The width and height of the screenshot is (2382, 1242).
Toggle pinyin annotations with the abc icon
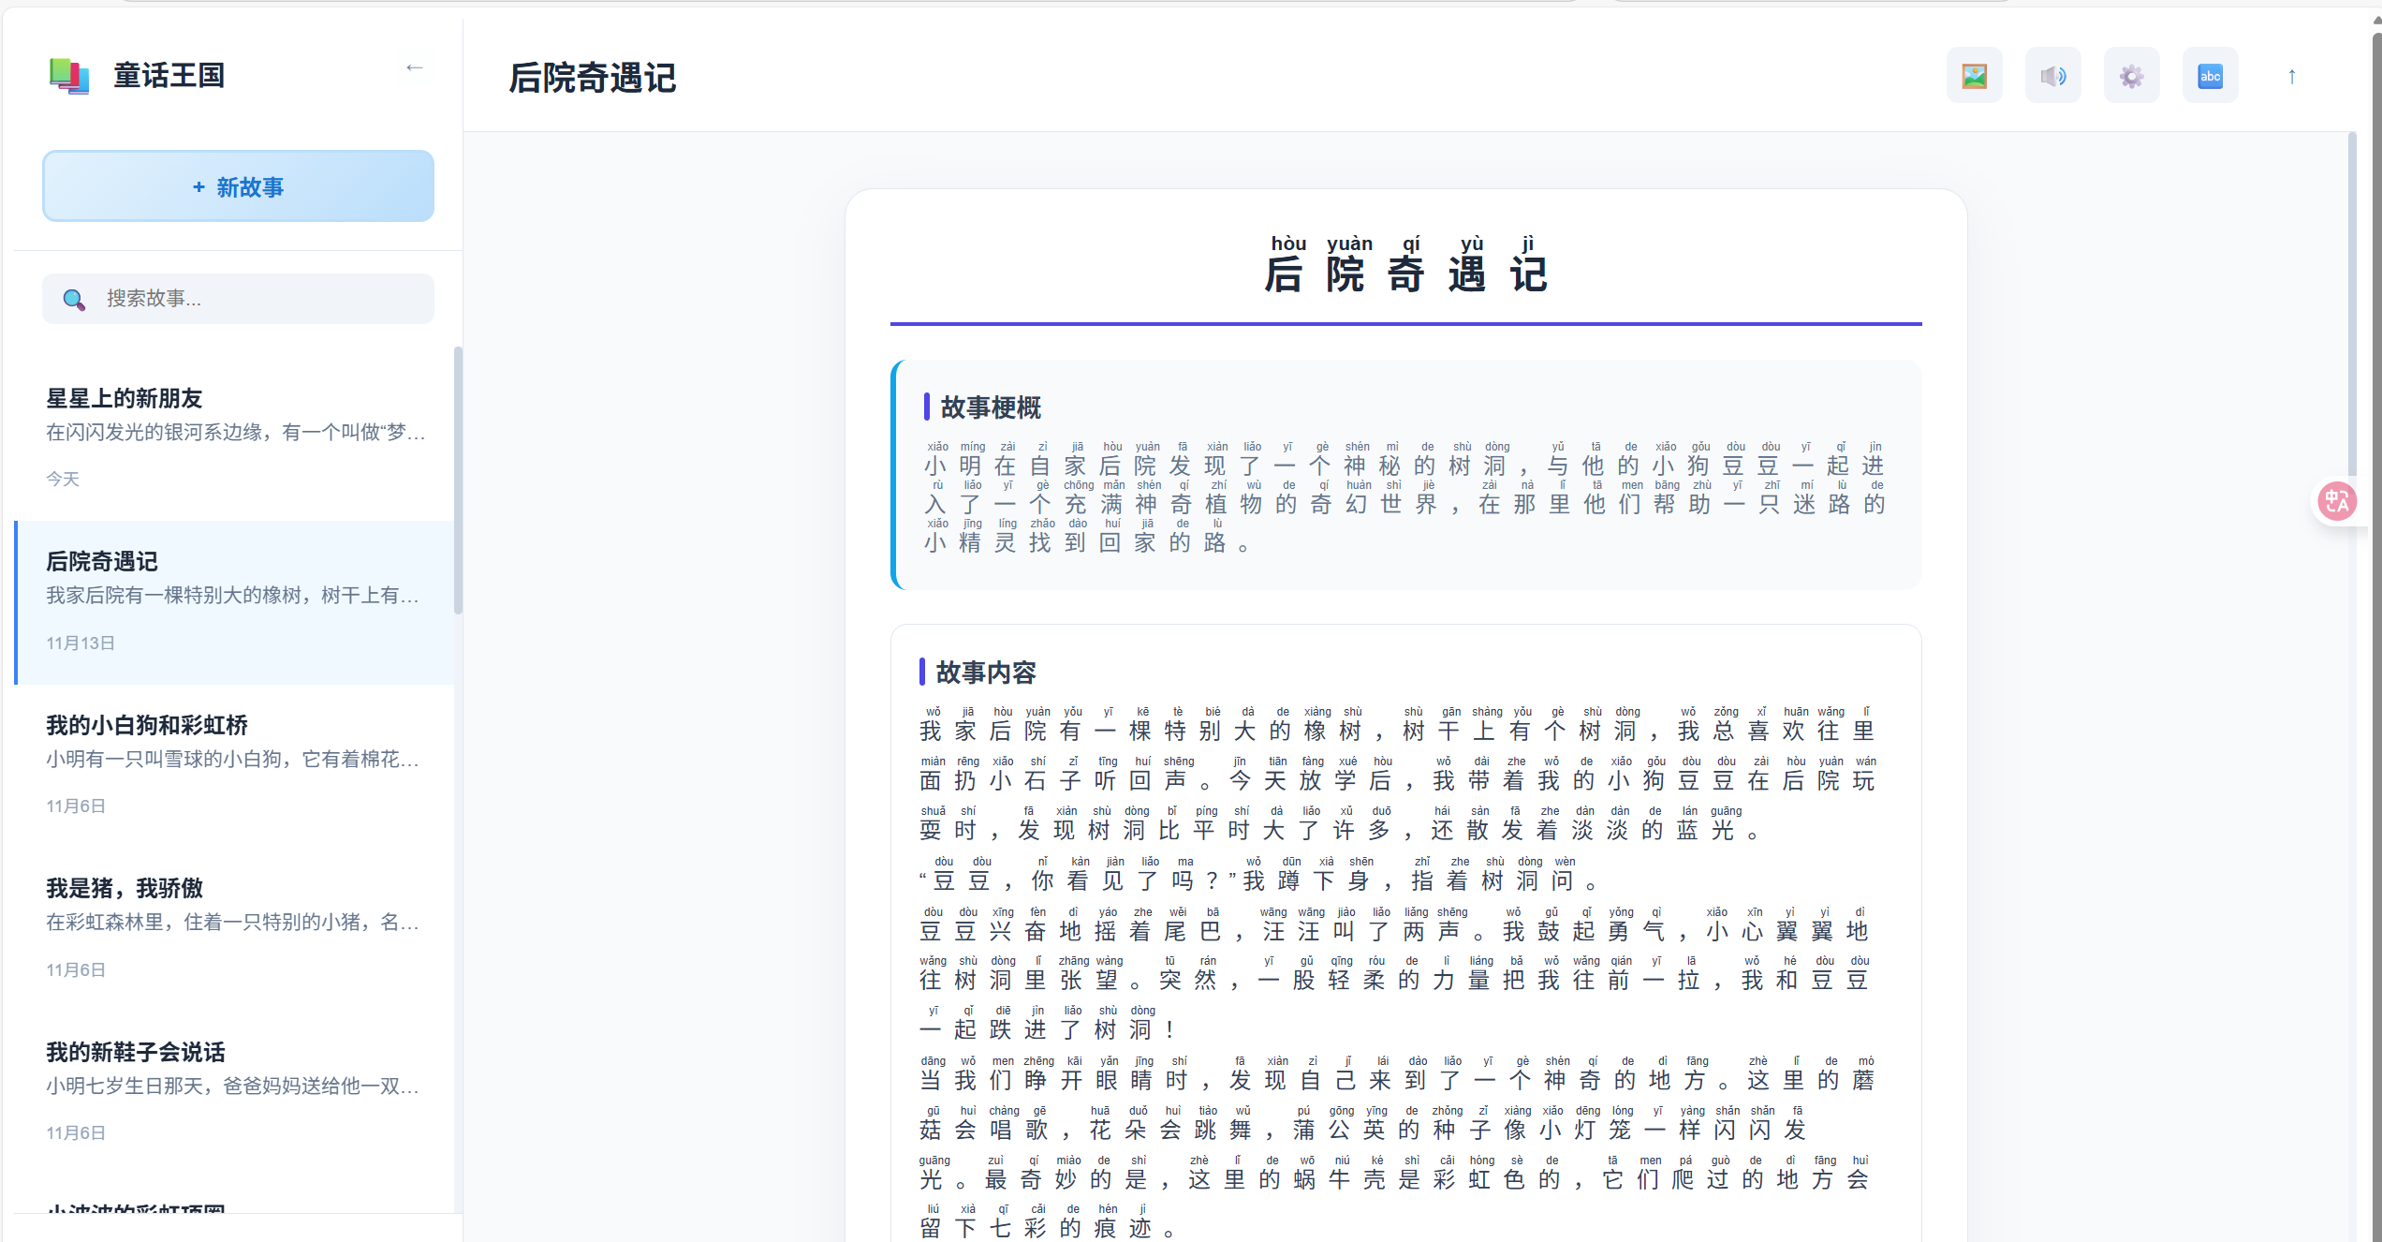point(2211,76)
